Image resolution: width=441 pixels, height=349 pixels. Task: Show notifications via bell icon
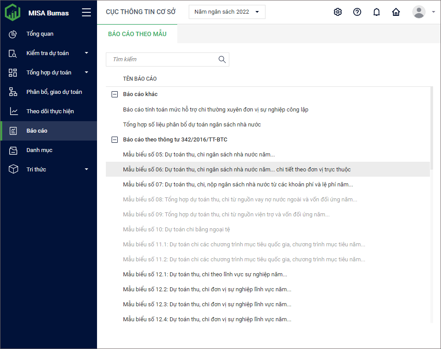(377, 12)
